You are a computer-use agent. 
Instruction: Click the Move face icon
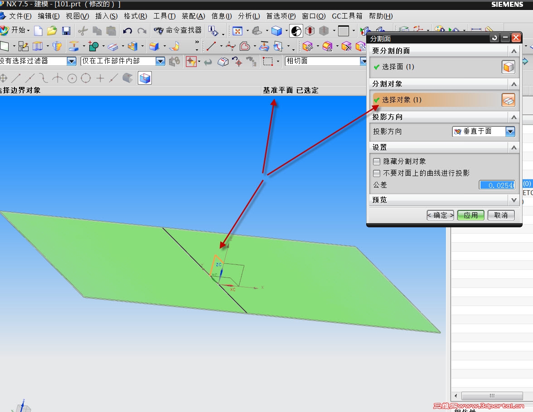tap(308, 46)
